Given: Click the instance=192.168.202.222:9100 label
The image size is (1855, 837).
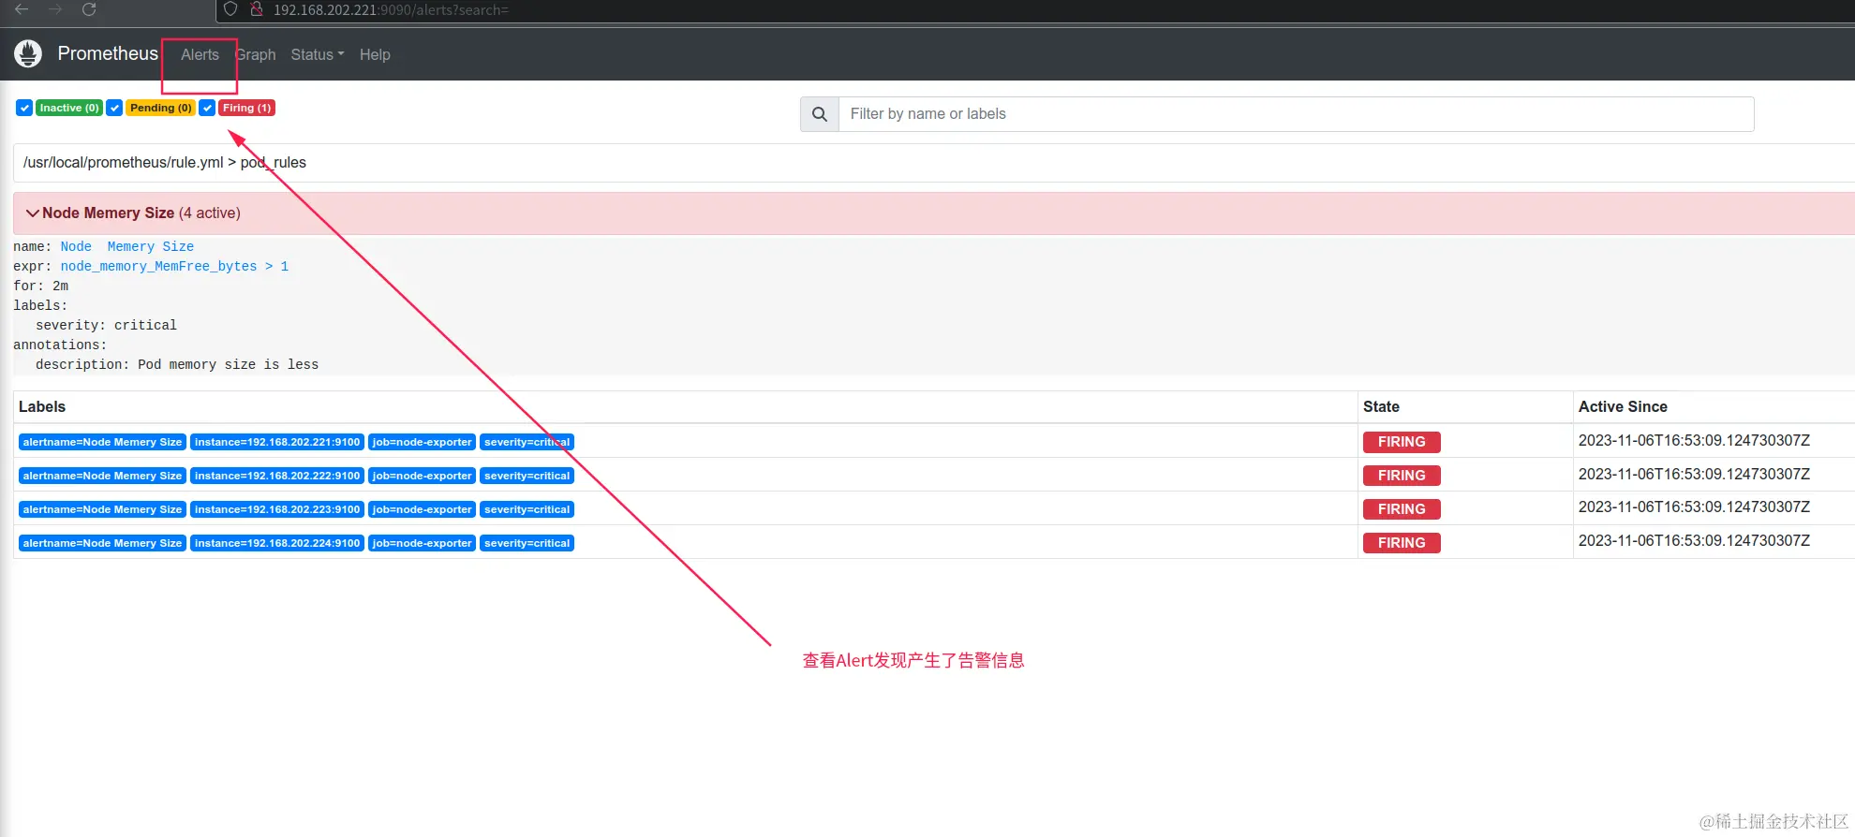Looking at the screenshot, I should click(x=277, y=476).
